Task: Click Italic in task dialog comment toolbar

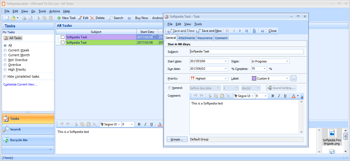Action: pos(279,96)
